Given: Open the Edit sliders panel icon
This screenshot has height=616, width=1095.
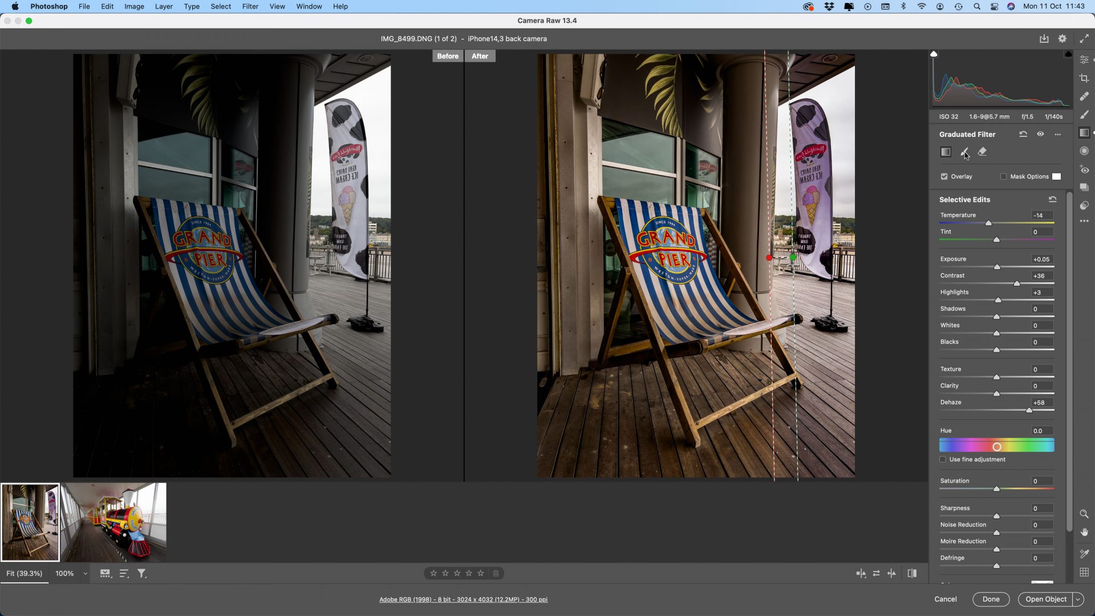Looking at the screenshot, I should tap(1084, 60).
